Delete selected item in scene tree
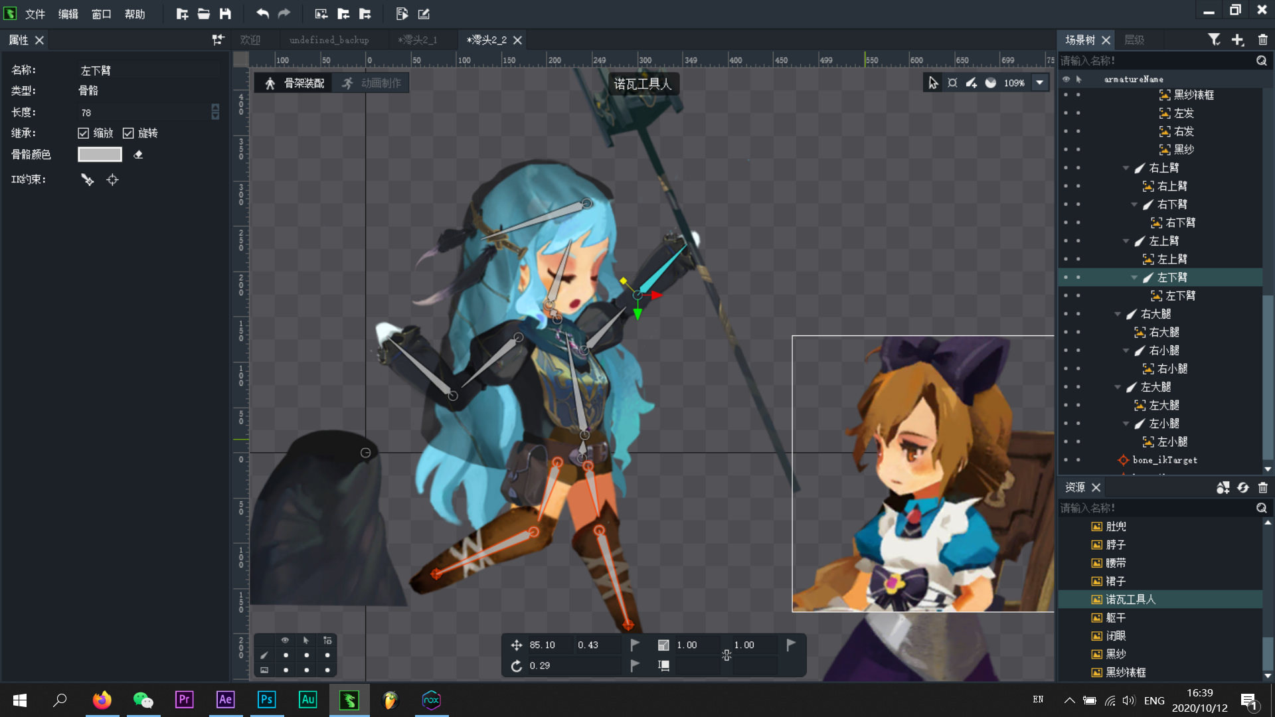Image resolution: width=1275 pixels, height=717 pixels. (1262, 40)
